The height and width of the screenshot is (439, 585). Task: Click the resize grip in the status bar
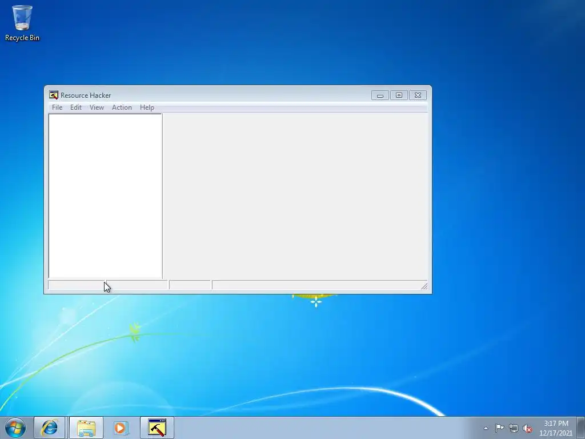pos(424,286)
